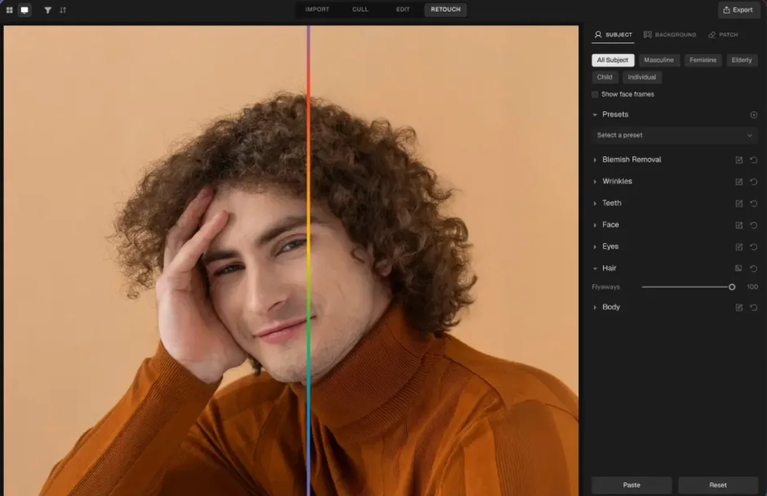
Task: Collapse the Hair section
Action: (595, 268)
